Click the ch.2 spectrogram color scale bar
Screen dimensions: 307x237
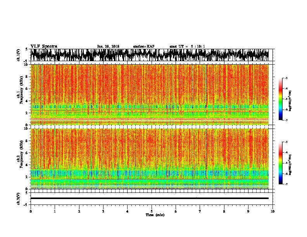pos(280,163)
